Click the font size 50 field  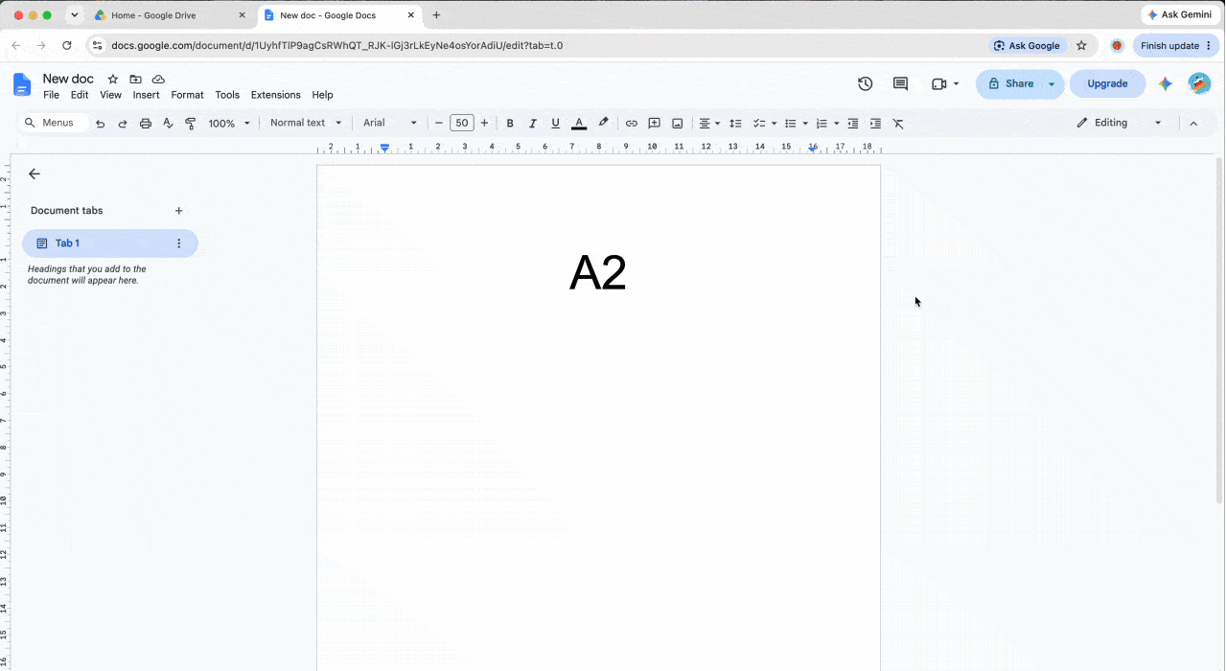click(x=462, y=124)
